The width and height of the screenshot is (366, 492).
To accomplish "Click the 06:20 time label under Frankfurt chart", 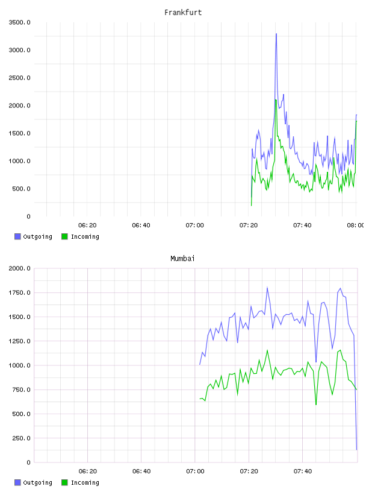I will [87, 225].
